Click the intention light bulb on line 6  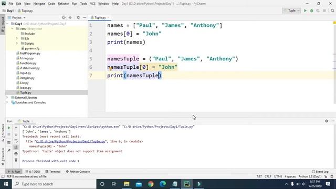tap(111, 69)
